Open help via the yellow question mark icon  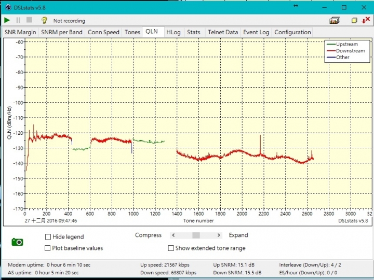click(44, 20)
